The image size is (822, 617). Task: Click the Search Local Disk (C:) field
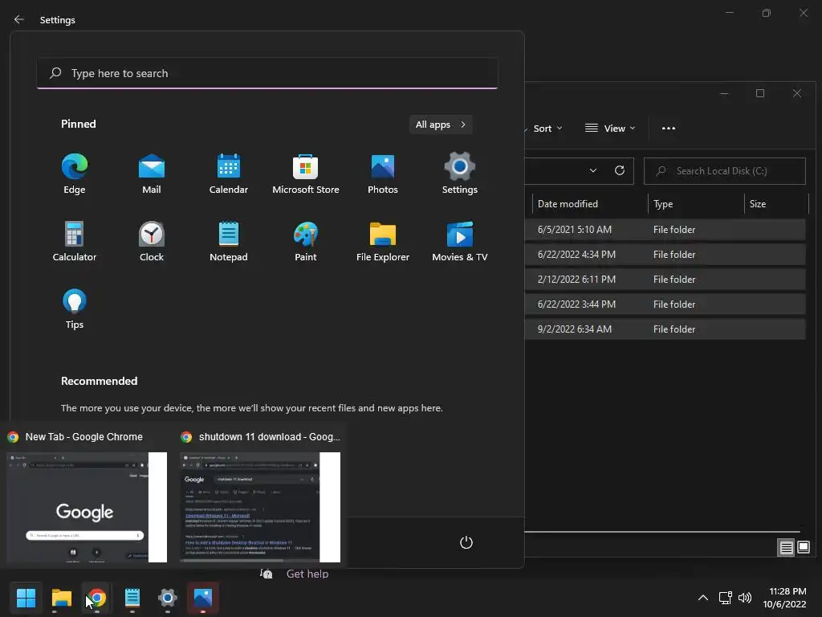tap(725, 171)
